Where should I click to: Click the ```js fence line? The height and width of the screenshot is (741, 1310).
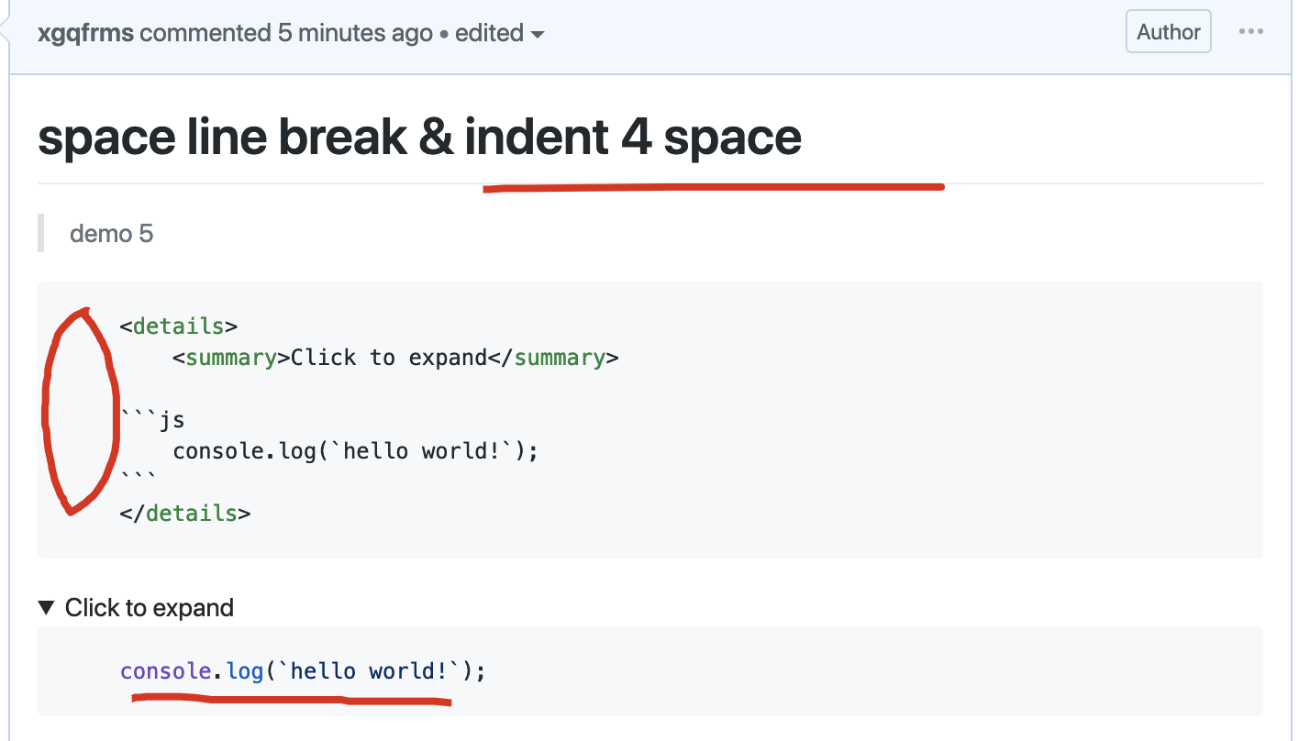click(152, 420)
